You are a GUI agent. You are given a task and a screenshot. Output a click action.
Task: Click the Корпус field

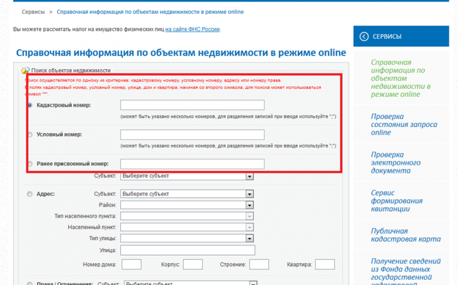[x=193, y=264]
